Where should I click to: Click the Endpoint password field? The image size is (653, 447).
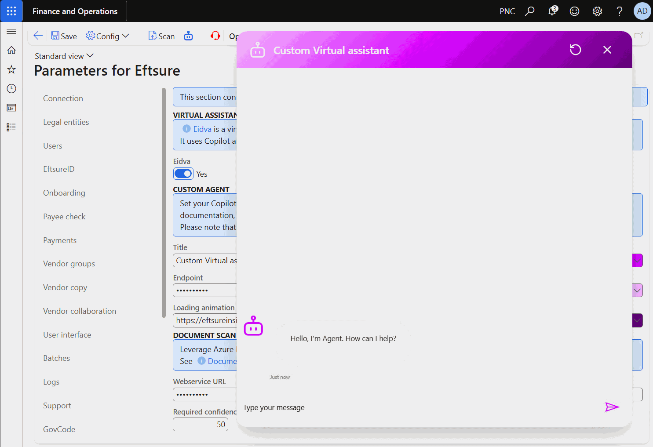[x=205, y=291]
